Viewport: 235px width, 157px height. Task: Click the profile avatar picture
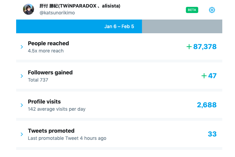tap(29, 9)
